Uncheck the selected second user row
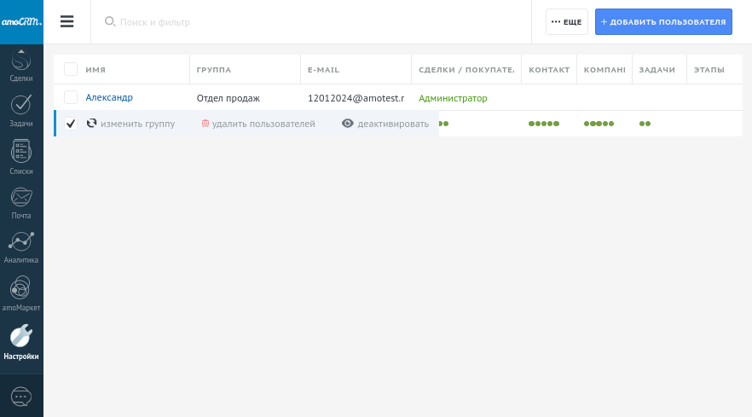This screenshot has width=752, height=417. tap(71, 124)
